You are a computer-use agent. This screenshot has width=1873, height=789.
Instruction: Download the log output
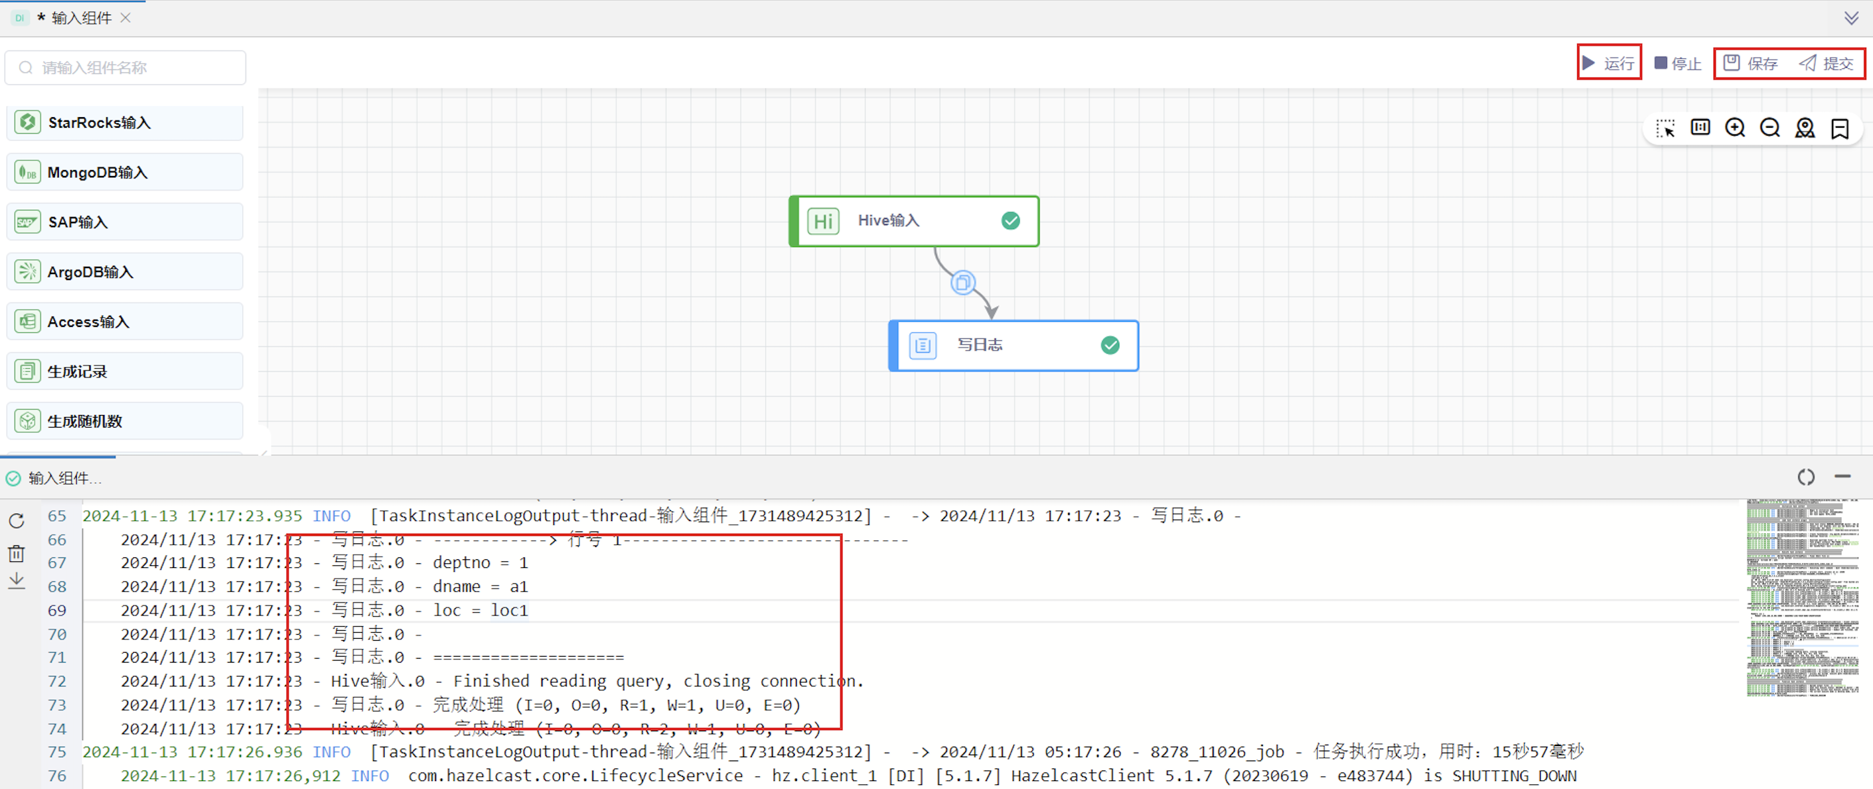point(16,581)
